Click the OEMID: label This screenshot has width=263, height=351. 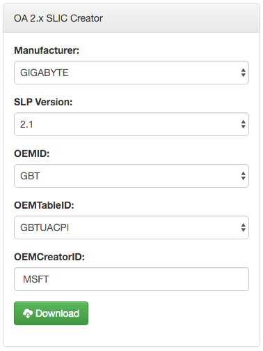[32, 154]
